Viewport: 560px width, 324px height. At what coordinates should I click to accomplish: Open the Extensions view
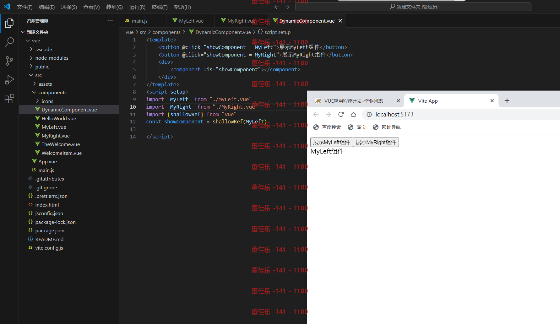tap(9, 99)
